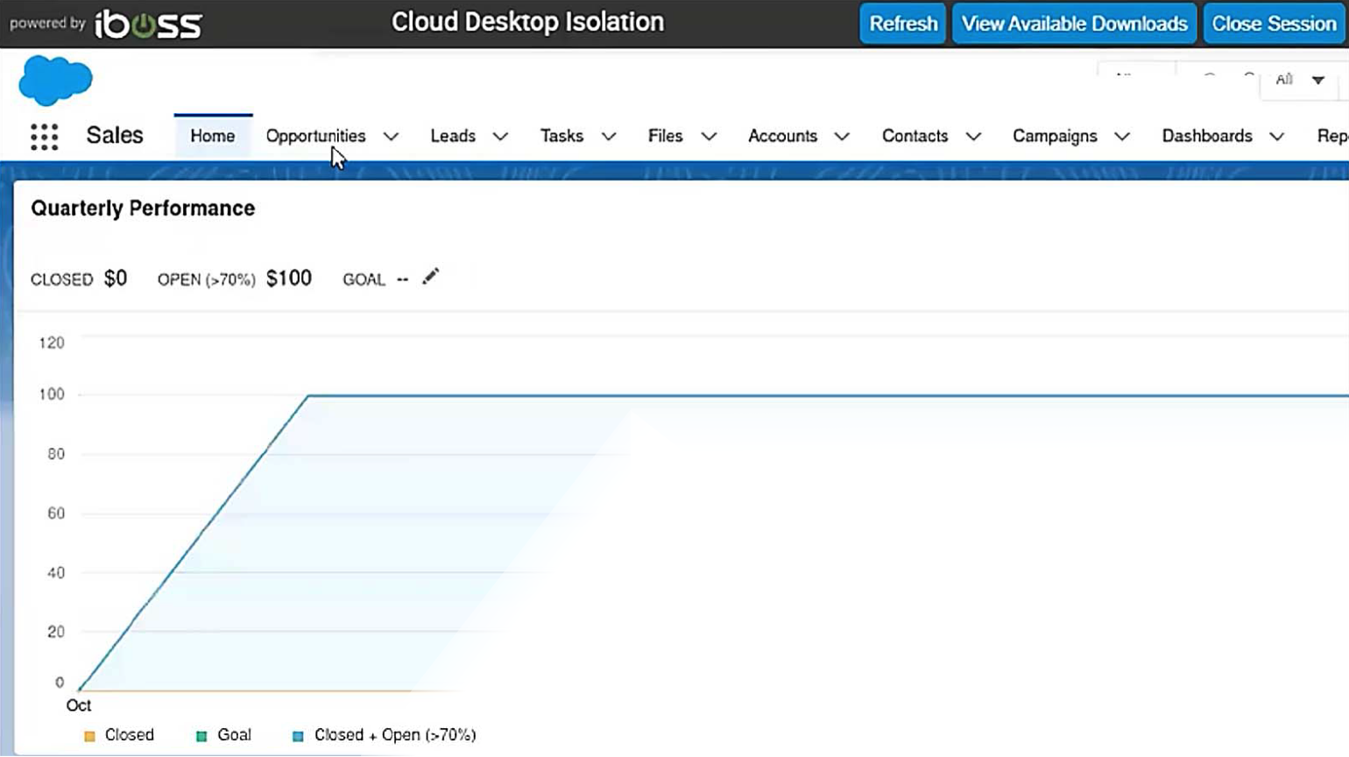Expand the Campaigns tab dropdown chevron
Image resolution: width=1349 pixels, height=757 pixels.
click(1122, 137)
